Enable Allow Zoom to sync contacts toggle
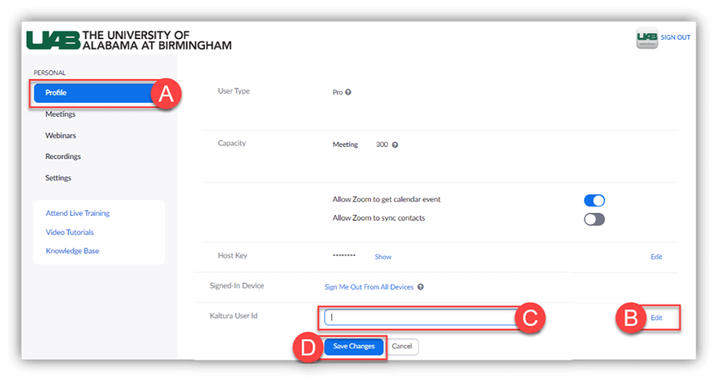The width and height of the screenshot is (715, 384). click(594, 219)
